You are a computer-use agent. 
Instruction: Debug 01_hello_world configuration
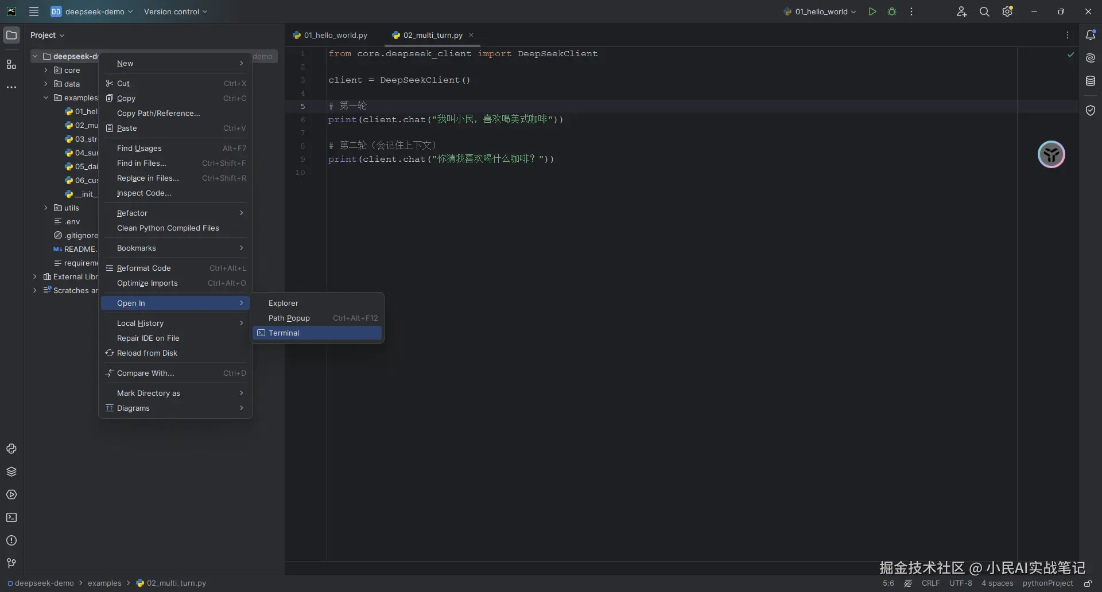[x=892, y=11]
